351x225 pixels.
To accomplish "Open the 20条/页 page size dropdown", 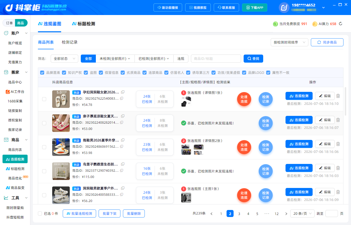I will pyautogui.click(x=302, y=213).
